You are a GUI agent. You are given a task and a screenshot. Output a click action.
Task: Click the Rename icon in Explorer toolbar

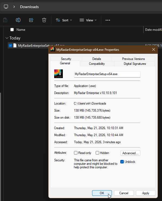18,20
